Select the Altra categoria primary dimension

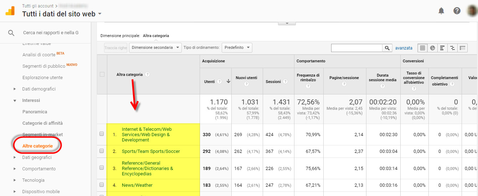click(x=156, y=36)
